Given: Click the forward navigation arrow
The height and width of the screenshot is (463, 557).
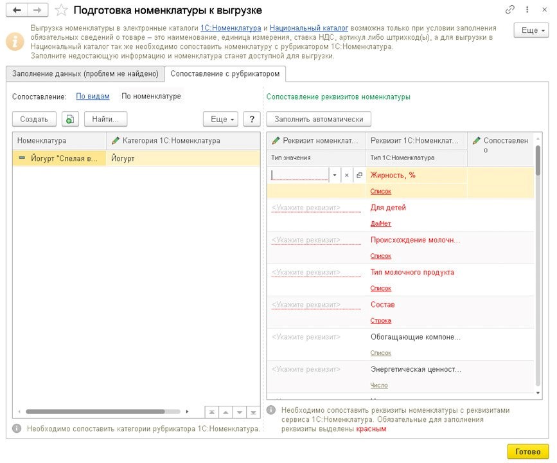Looking at the screenshot, I should [x=37, y=10].
